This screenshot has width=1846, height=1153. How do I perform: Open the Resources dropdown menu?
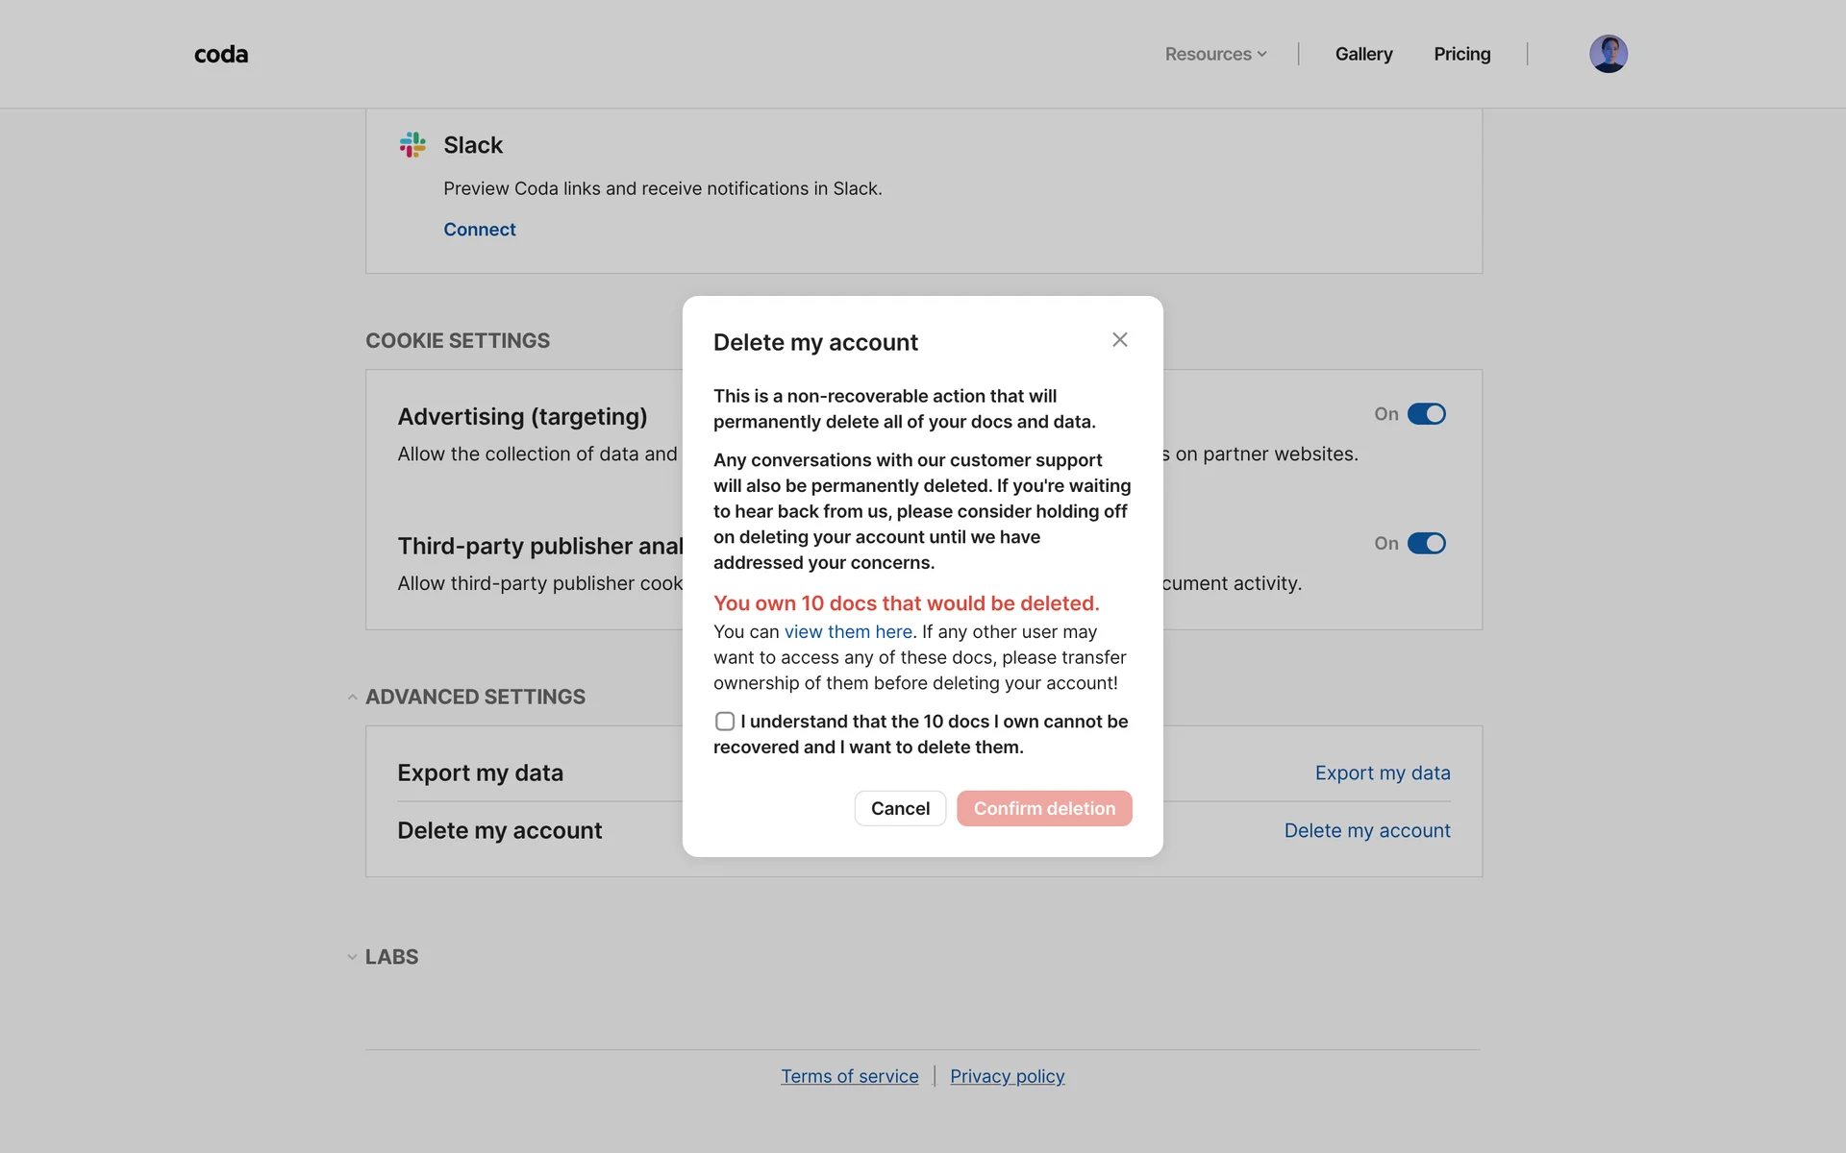[1215, 55]
